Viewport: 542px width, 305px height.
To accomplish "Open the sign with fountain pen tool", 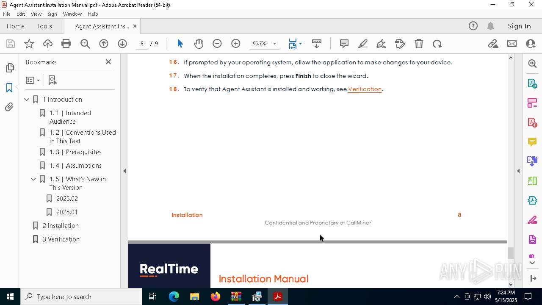I will click(381, 44).
